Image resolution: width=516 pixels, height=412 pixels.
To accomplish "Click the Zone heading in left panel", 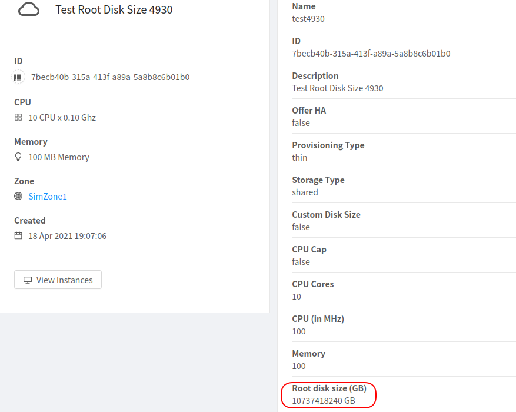I will (24, 181).
